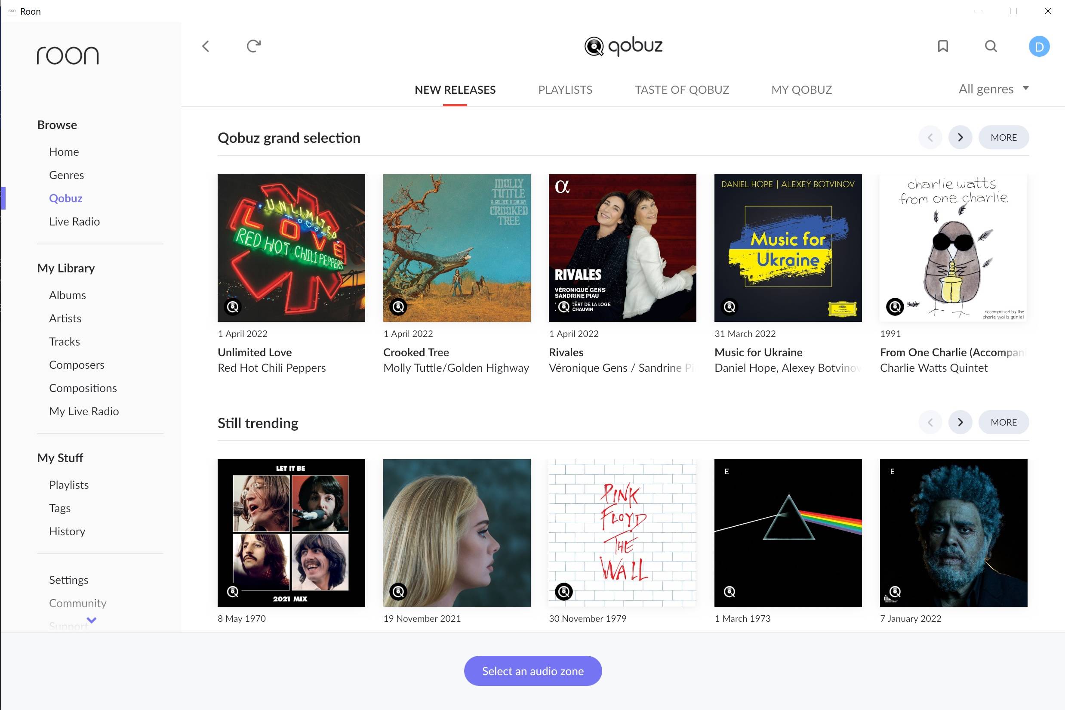Open the Pink Floyd The Wall cover

pos(622,533)
